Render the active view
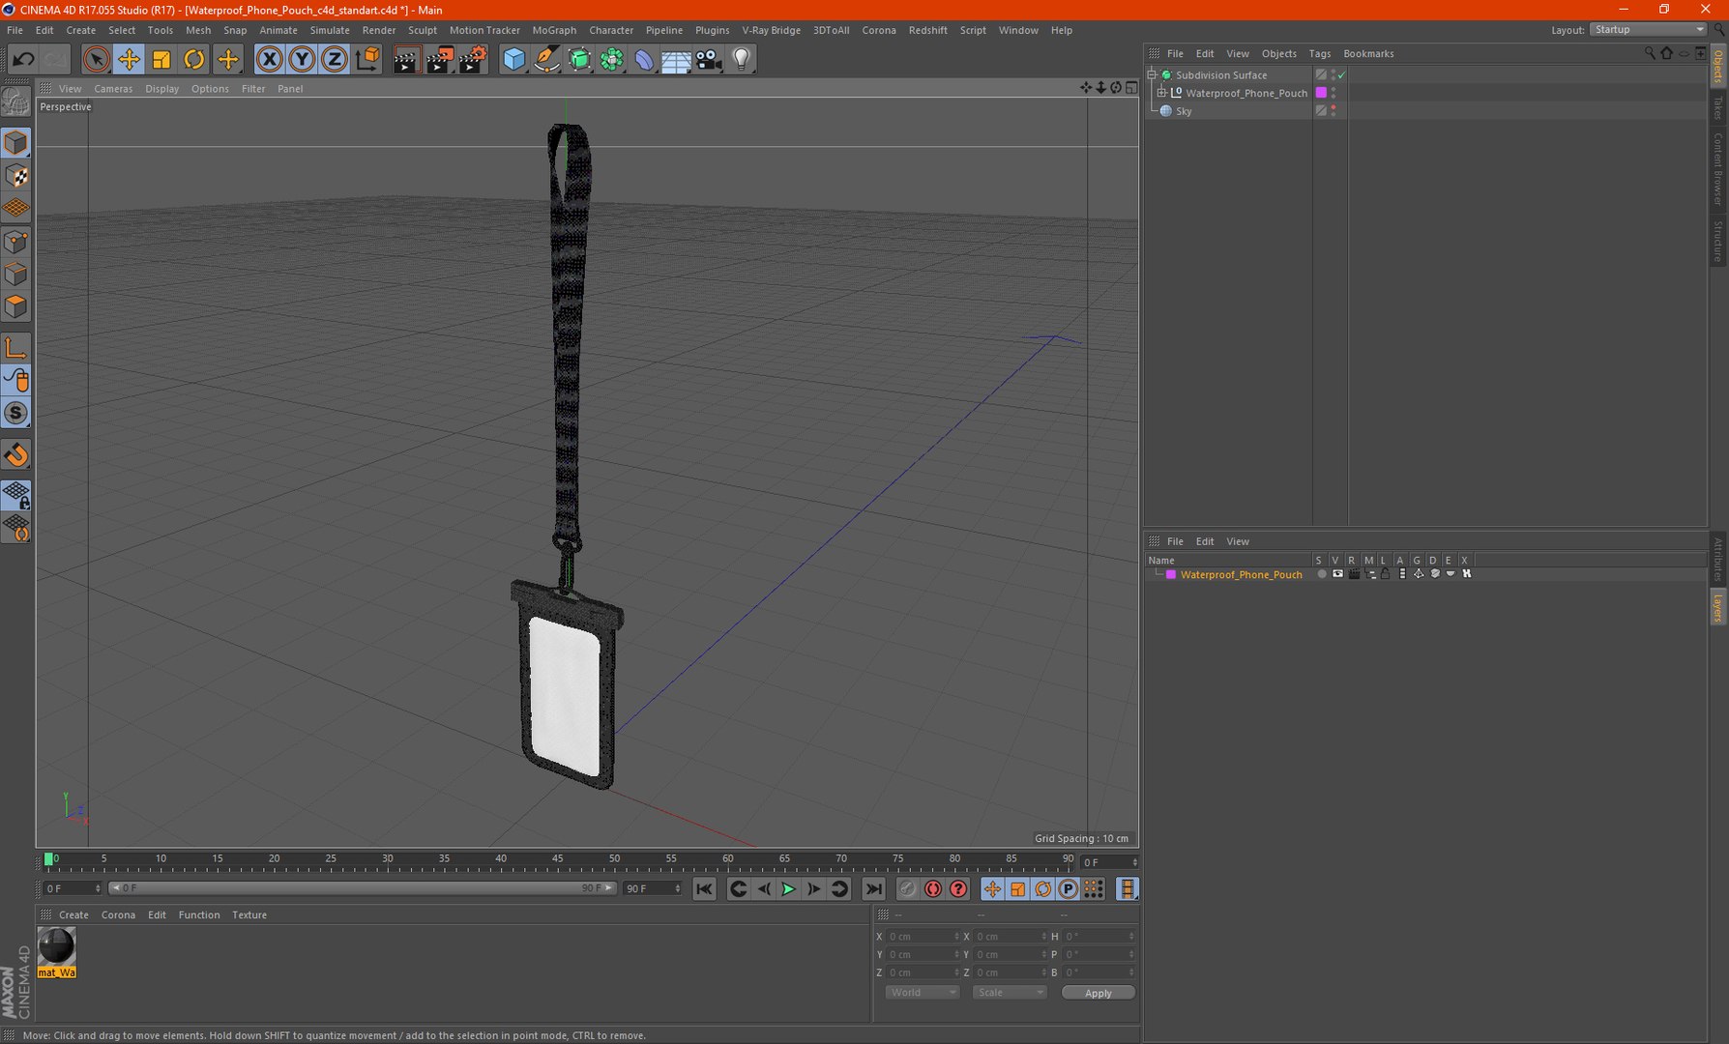The height and width of the screenshot is (1044, 1729). (406, 59)
